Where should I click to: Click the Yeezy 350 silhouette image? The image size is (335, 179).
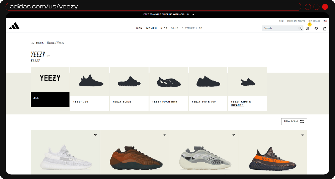click(91, 81)
